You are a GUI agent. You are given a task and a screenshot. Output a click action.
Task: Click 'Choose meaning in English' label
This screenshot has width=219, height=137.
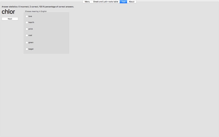tap(36, 11)
